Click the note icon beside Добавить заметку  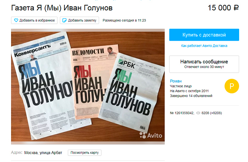[64, 20]
